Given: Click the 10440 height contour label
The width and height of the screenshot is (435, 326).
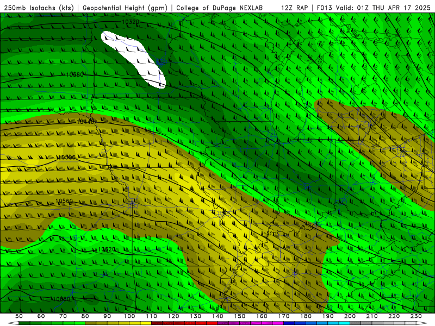Looking at the screenshot, I should [85, 121].
